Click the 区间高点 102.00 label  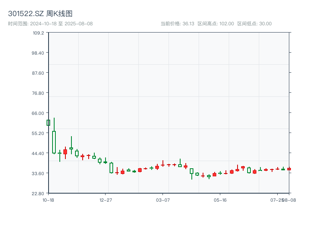tap(215, 24)
